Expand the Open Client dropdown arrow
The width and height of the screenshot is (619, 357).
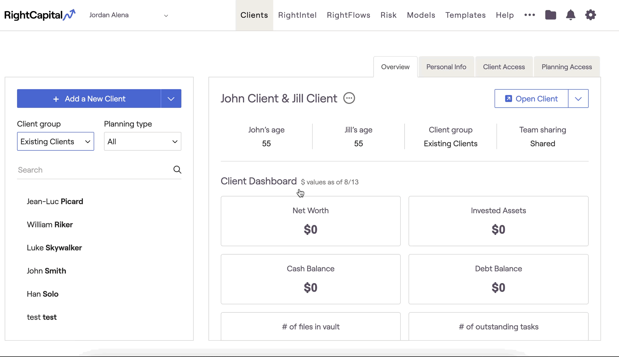tap(578, 99)
